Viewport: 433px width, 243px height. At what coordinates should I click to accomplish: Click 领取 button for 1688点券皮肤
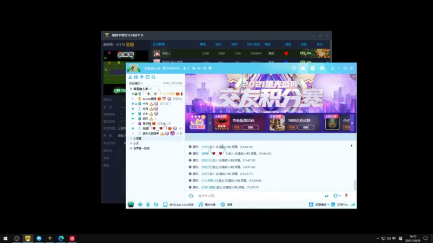tap(306, 127)
